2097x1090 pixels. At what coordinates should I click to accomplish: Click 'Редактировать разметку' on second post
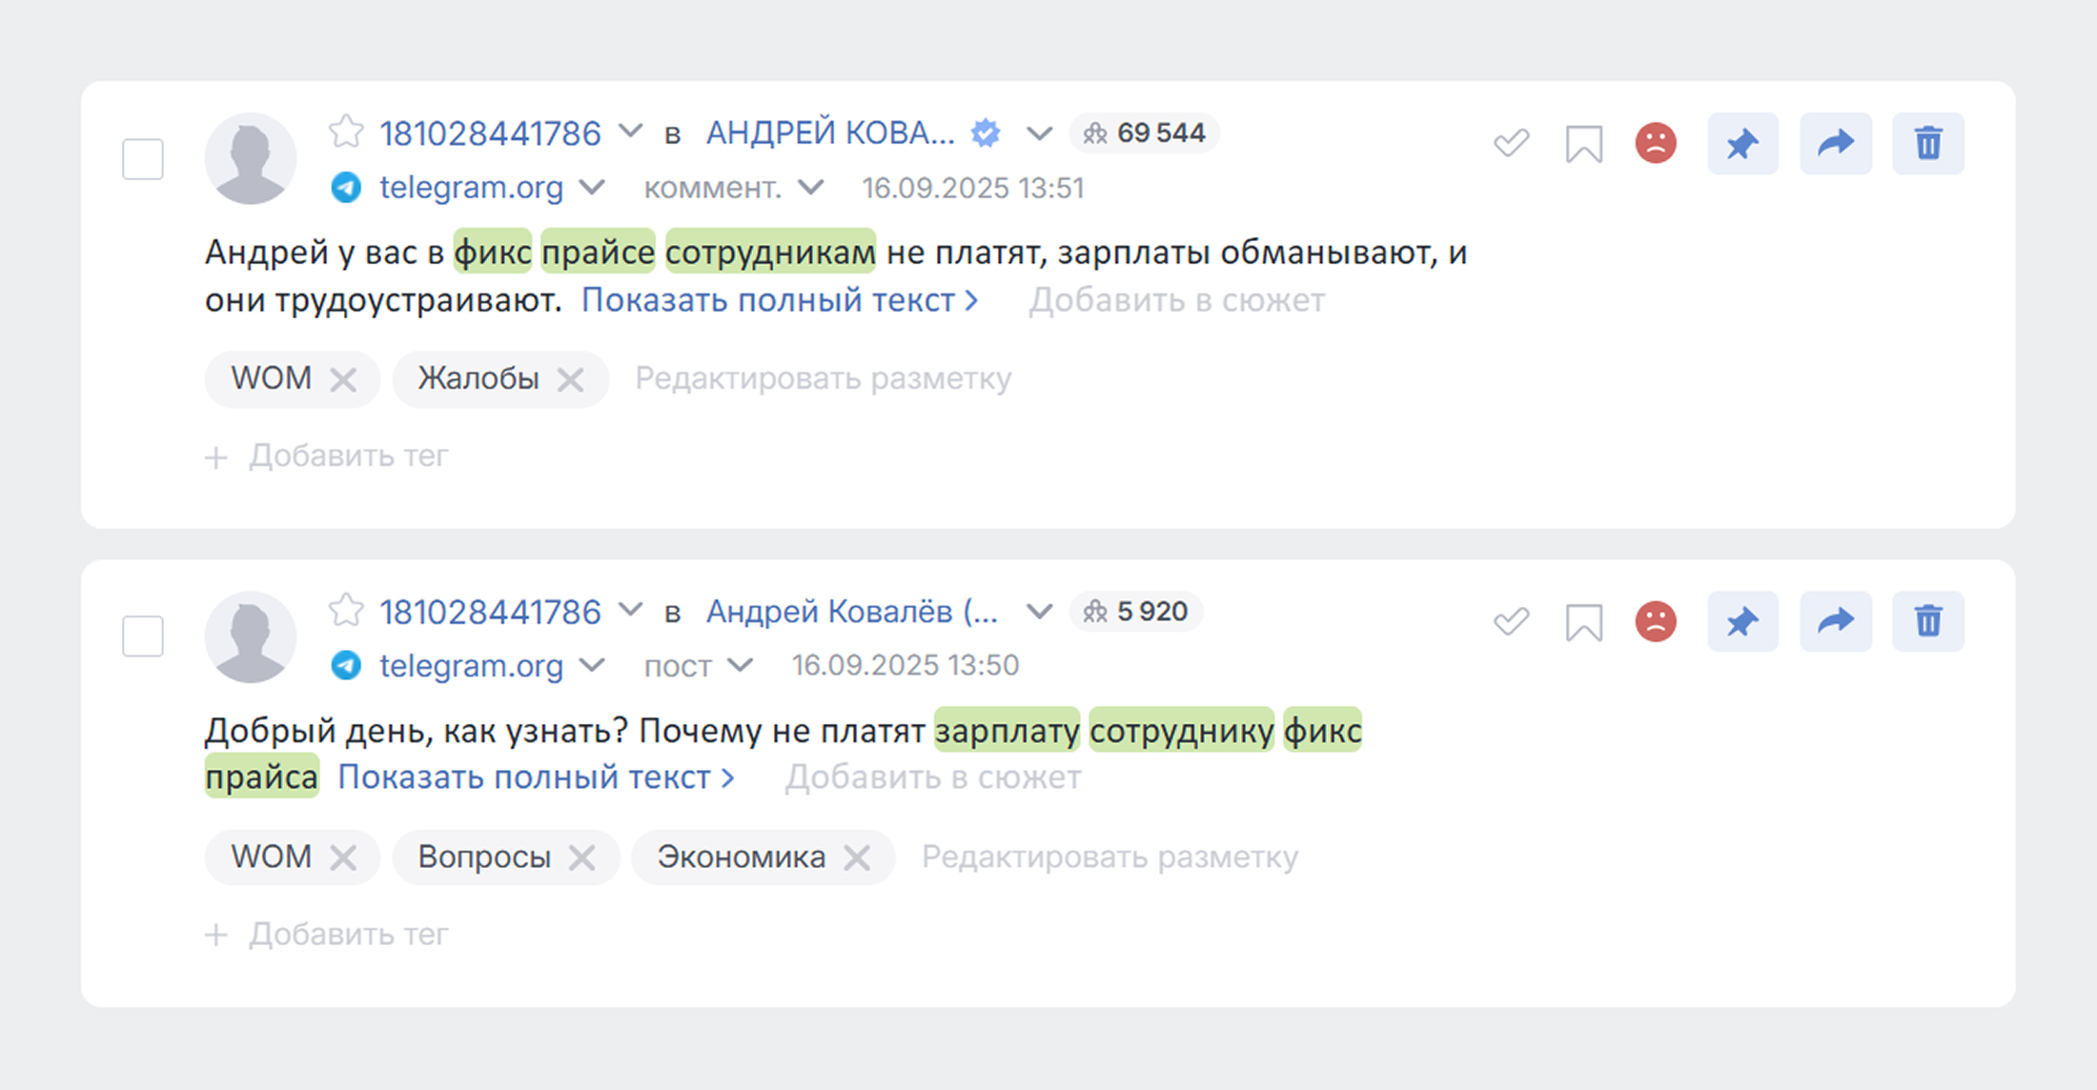click(1109, 858)
